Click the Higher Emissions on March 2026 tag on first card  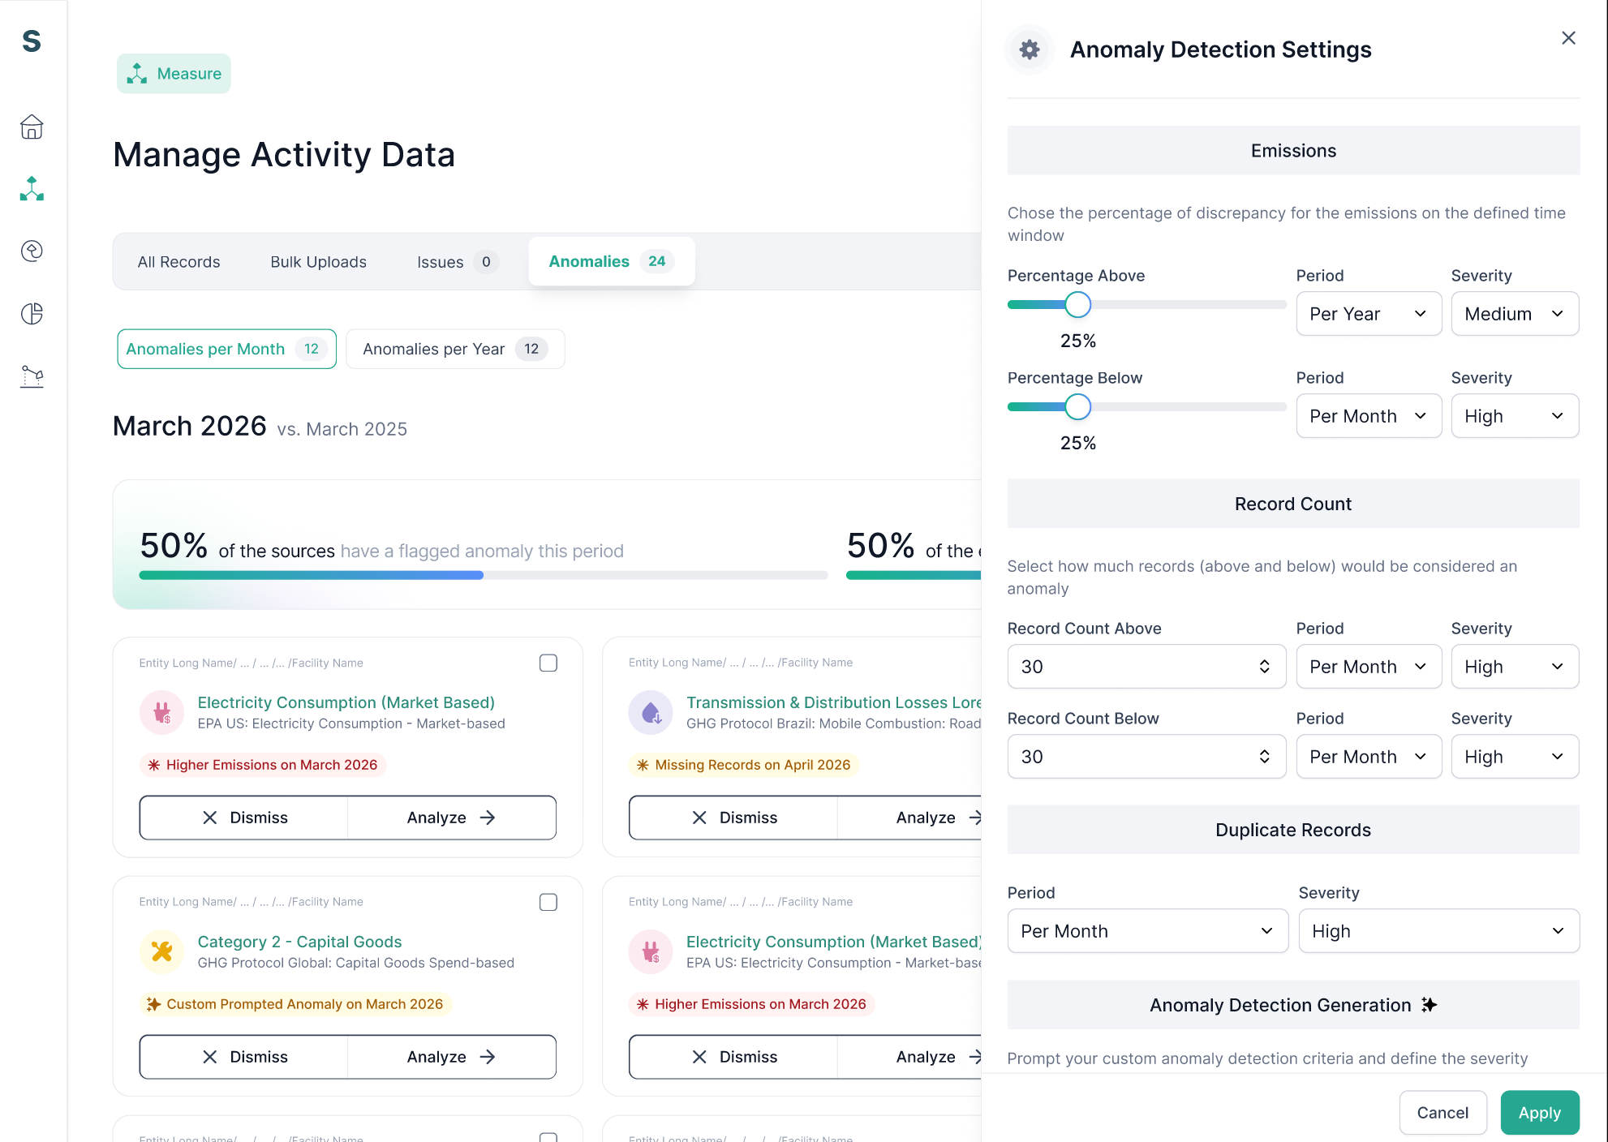pos(263,765)
